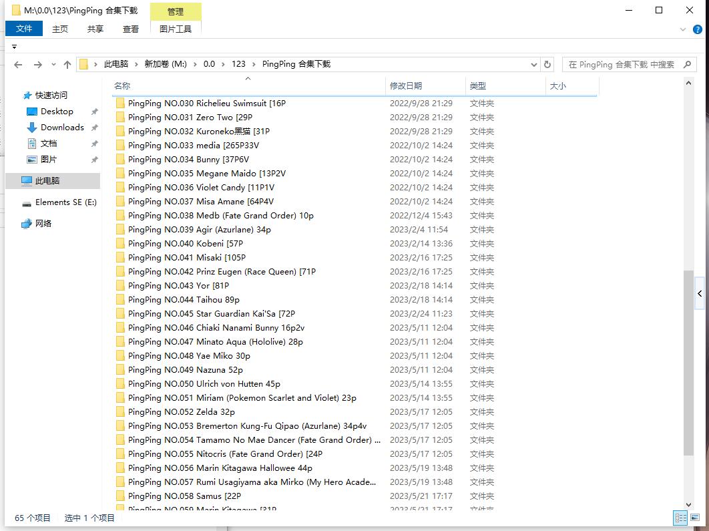Click 此电脑 in the address breadcrumb
Viewport: 709px width, 531px height.
(x=116, y=64)
